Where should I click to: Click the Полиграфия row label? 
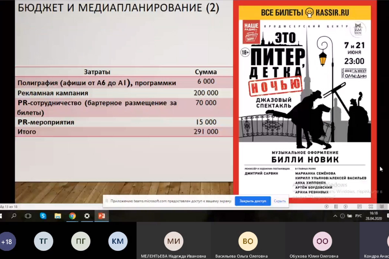97,83
